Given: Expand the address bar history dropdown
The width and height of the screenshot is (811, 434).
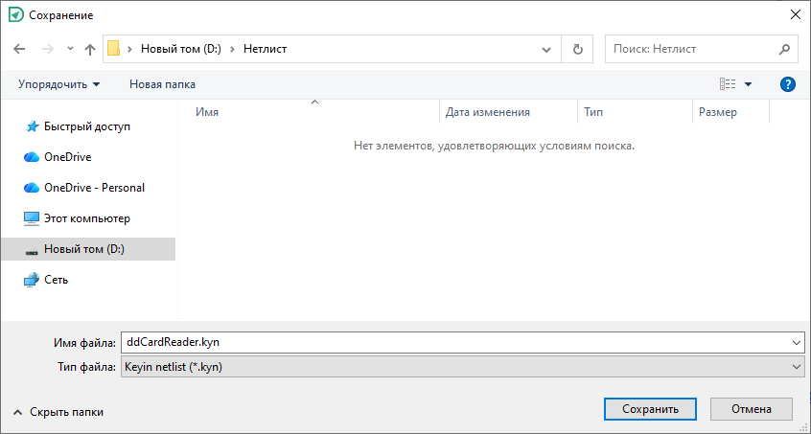Looking at the screenshot, I should pos(546,49).
